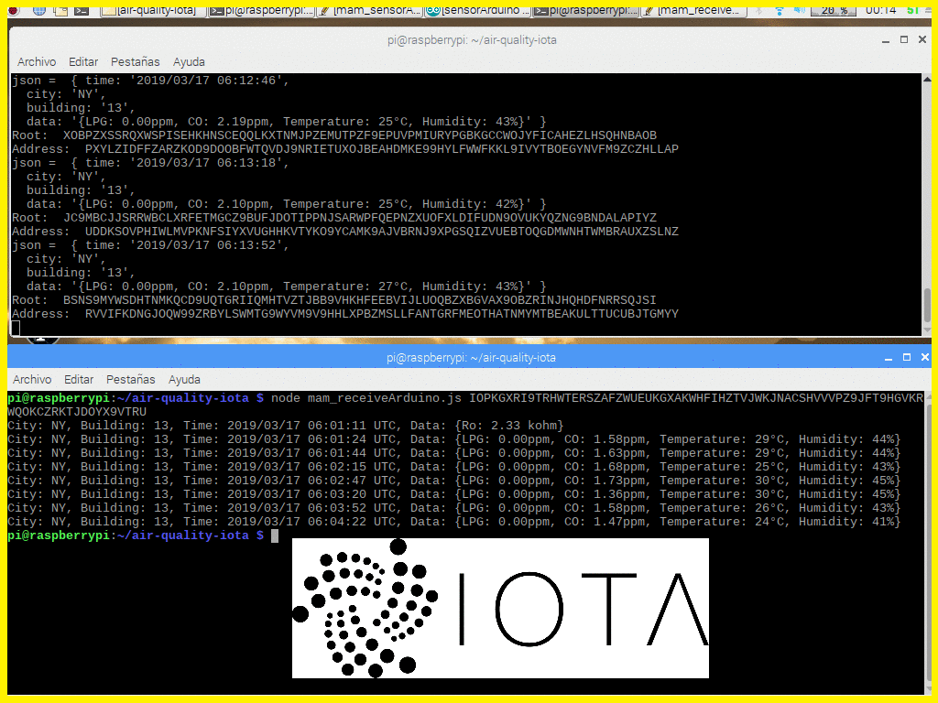Viewport: 938px width, 703px height.
Task: Open Archivo menu in upper terminal window
Action: click(x=37, y=61)
